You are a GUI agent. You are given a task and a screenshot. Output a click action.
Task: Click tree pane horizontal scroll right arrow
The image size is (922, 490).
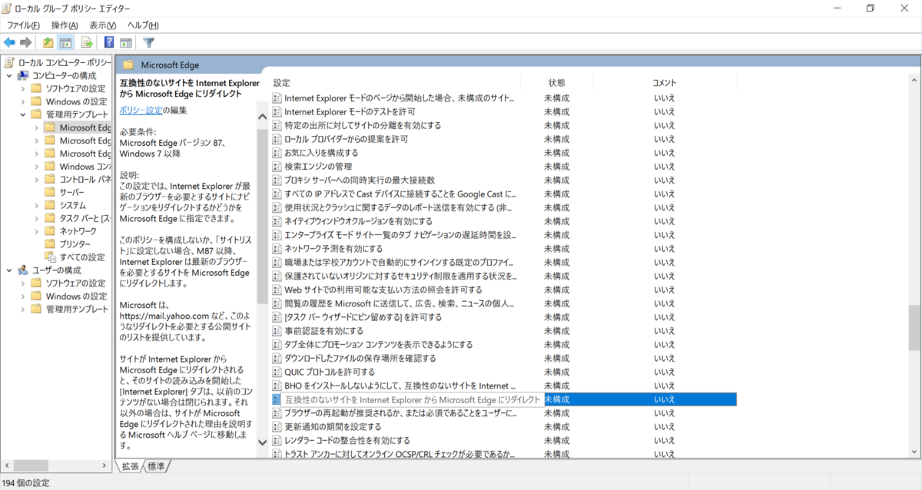pyautogui.click(x=106, y=465)
